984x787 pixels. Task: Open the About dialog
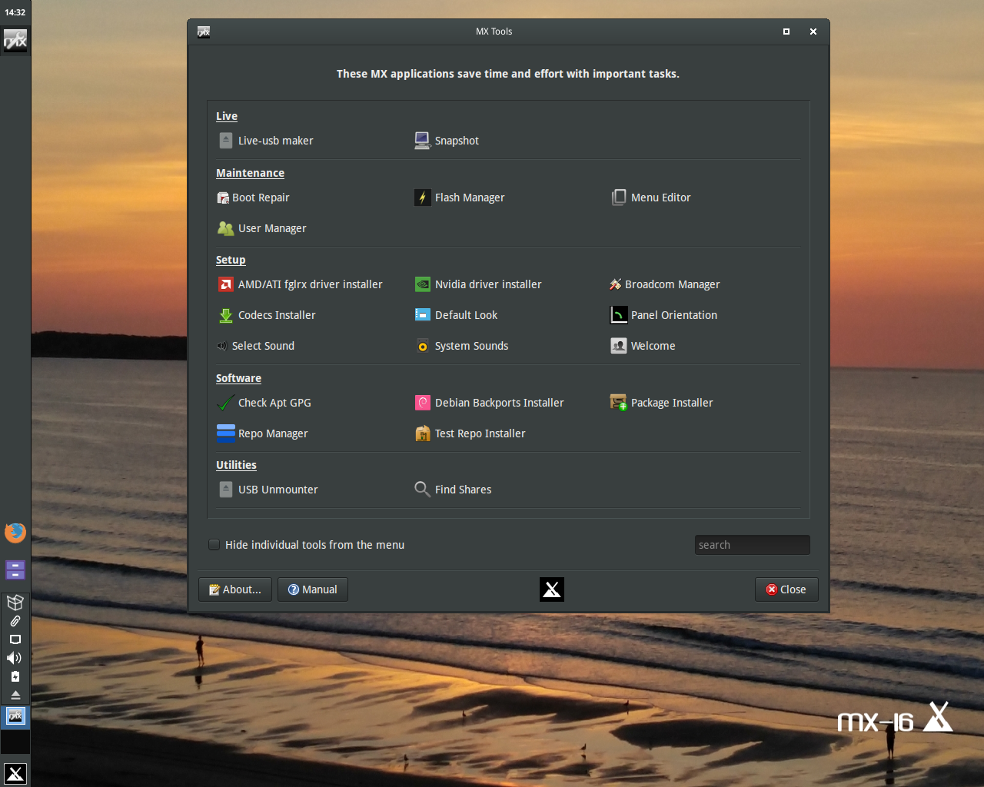point(235,589)
